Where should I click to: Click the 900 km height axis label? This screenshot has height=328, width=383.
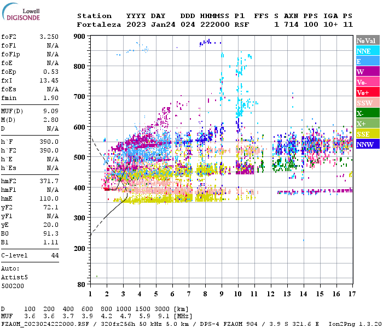[x=79, y=37]
